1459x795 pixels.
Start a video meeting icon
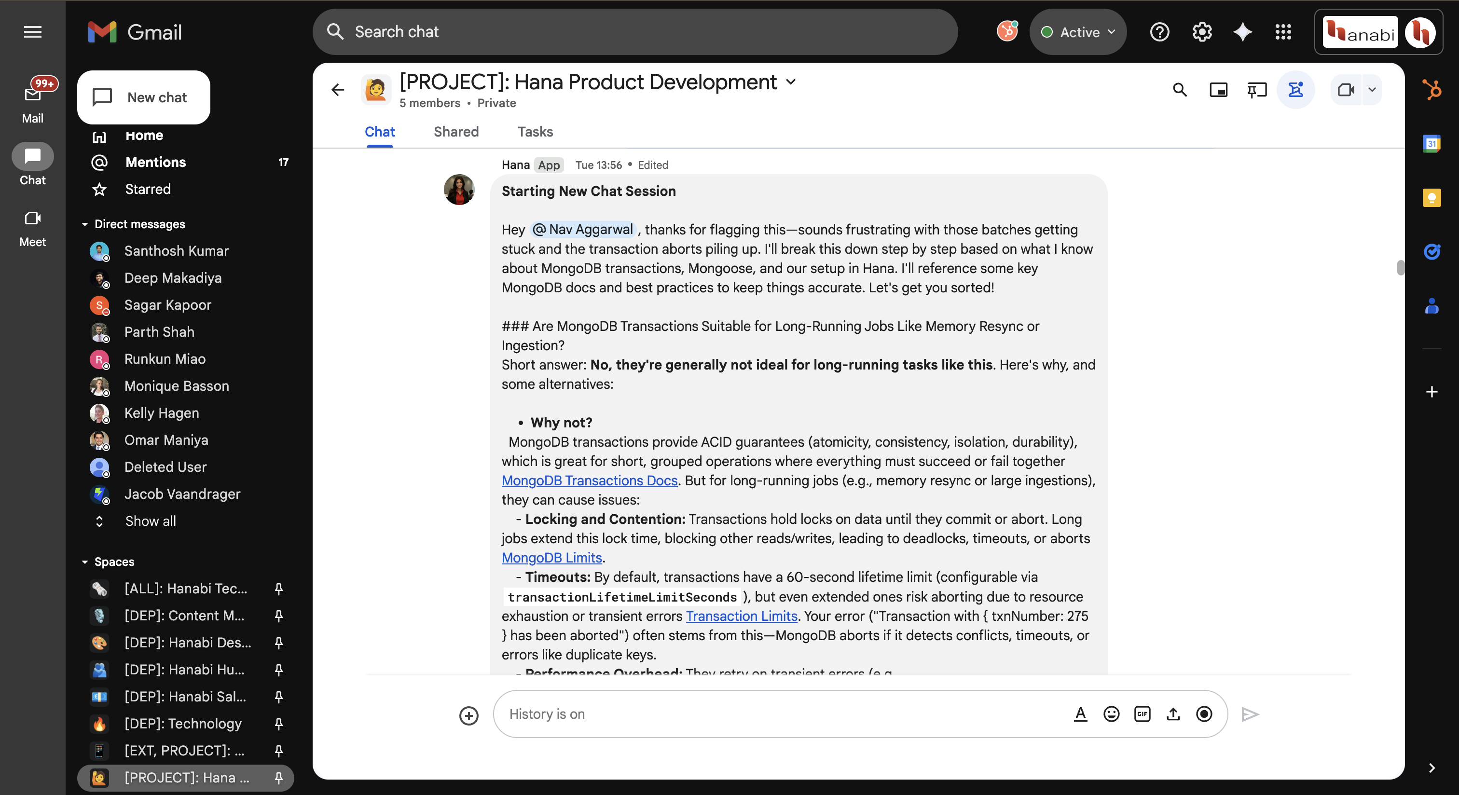point(1346,89)
